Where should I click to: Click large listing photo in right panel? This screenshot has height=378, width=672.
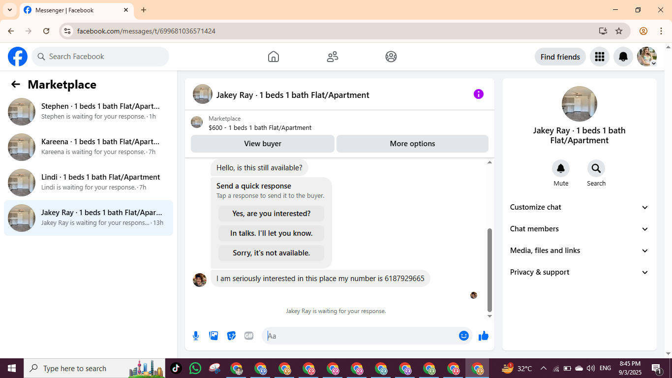point(580,104)
